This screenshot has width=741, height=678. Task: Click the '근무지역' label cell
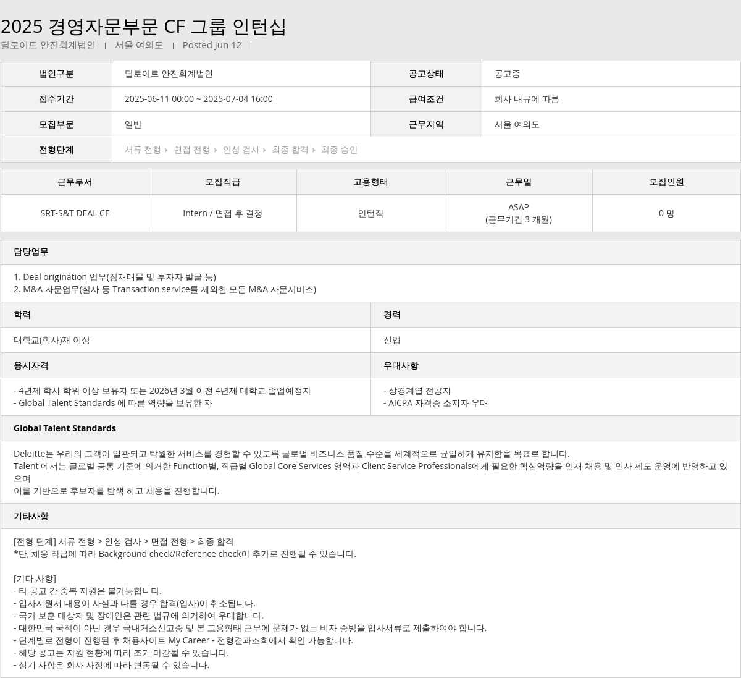[x=426, y=124]
